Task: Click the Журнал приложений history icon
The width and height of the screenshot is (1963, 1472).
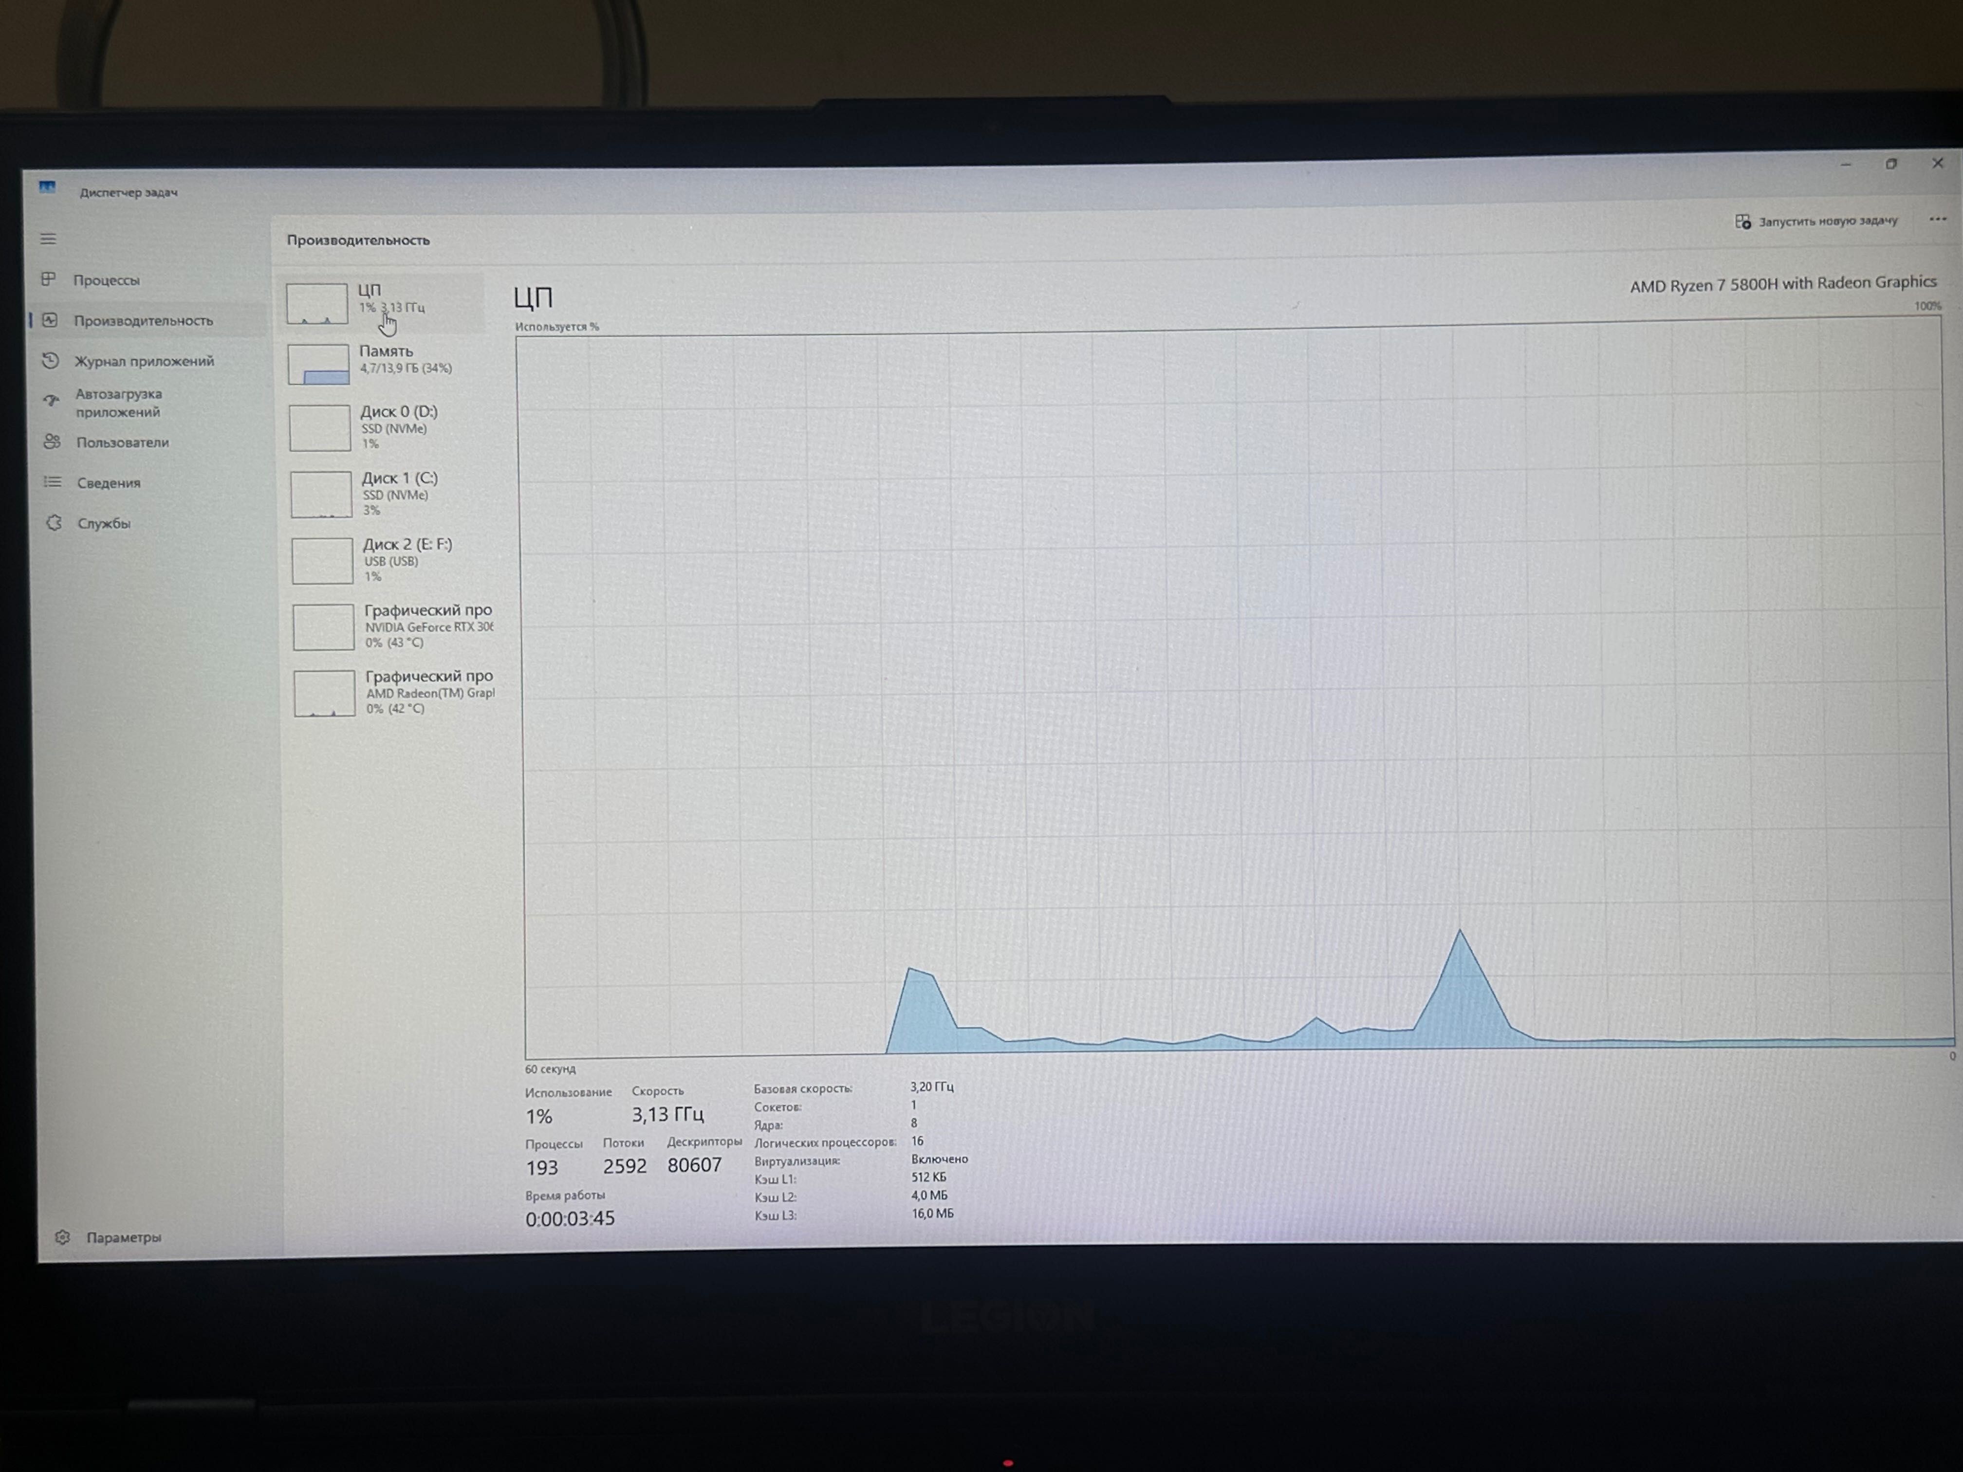Action: (x=51, y=360)
